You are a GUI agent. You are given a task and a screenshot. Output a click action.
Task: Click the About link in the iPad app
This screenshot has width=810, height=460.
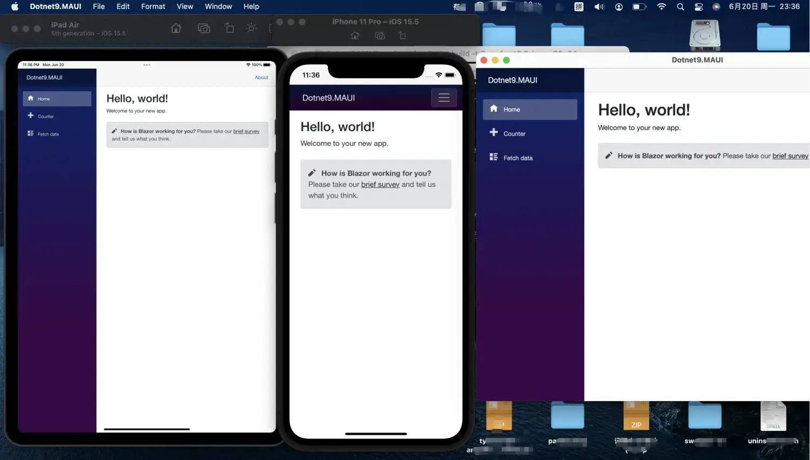tap(261, 78)
